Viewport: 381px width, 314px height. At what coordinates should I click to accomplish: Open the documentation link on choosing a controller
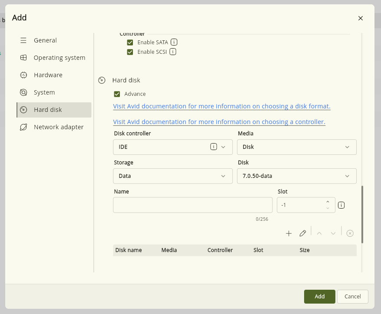[x=219, y=122]
